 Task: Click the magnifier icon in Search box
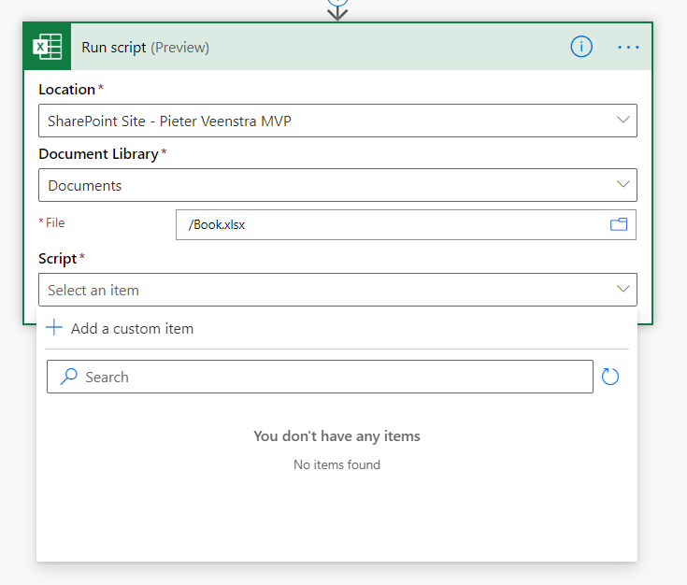pyautogui.click(x=69, y=377)
